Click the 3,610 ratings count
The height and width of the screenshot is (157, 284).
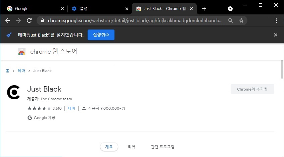pos(57,108)
